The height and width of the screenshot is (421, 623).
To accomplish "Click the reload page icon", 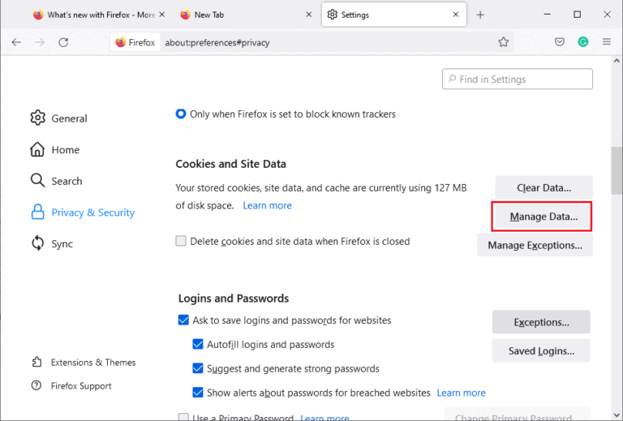I will (63, 42).
